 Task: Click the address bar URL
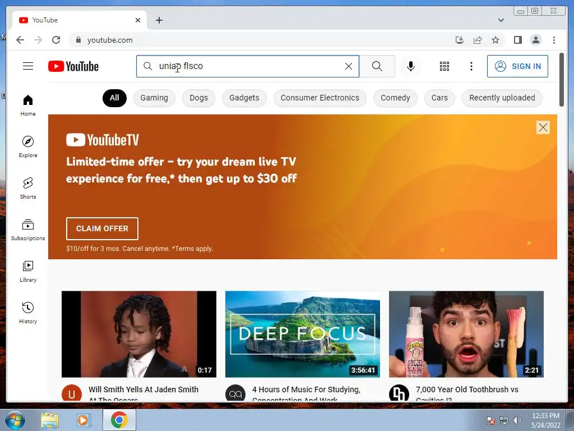110,40
